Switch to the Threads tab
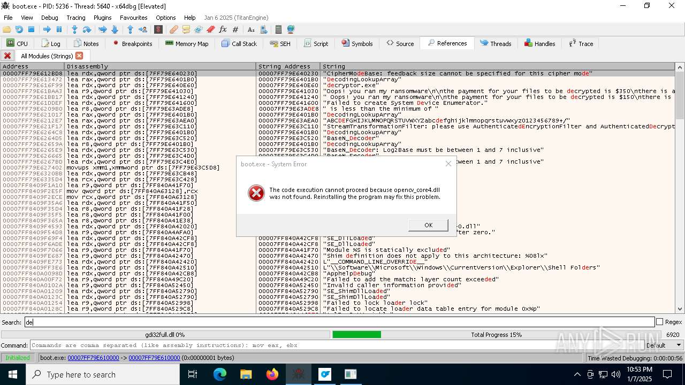685x385 pixels. (496, 44)
